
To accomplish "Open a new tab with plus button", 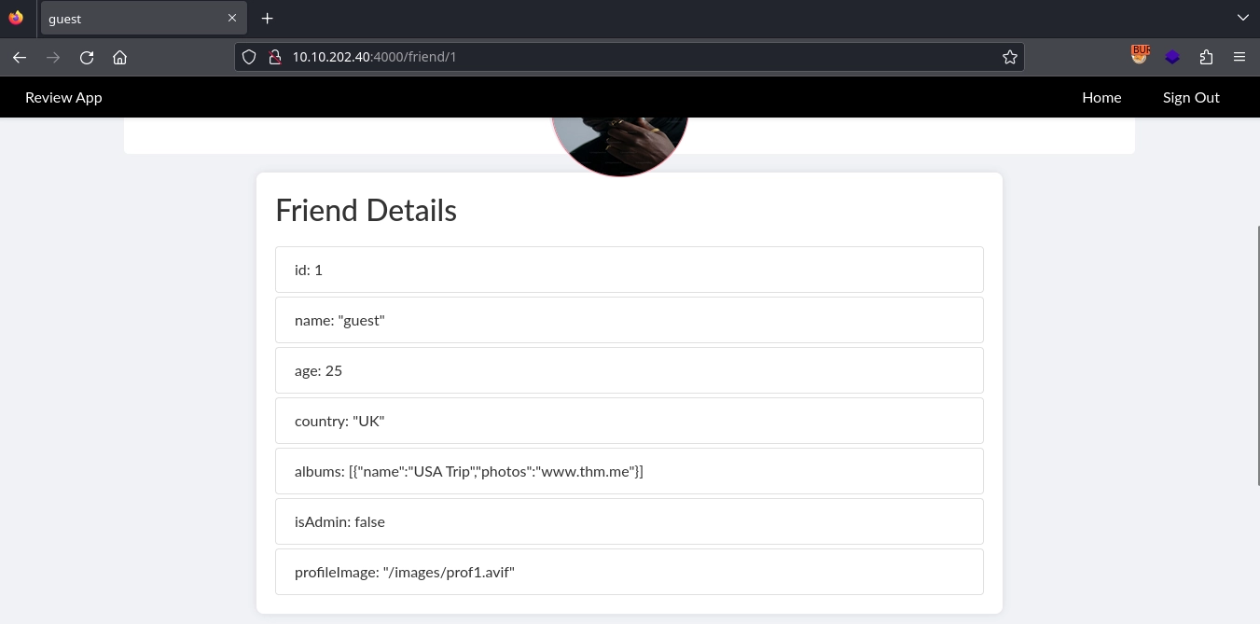I will (x=267, y=19).
